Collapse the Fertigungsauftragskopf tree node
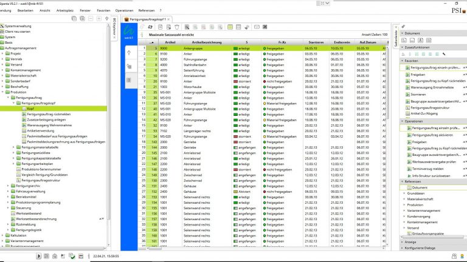This screenshot has width=467, height=262. [x=14, y=103]
